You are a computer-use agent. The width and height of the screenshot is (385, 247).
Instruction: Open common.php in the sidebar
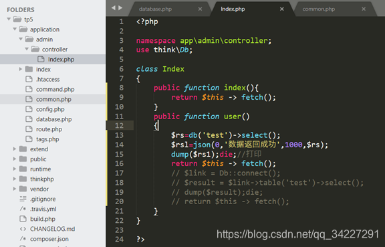point(53,99)
